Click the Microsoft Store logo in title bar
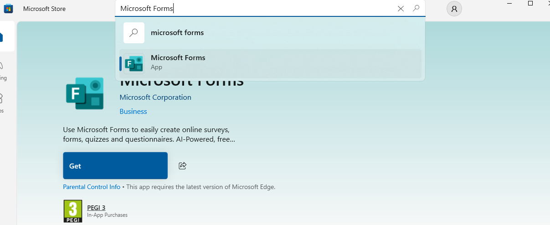This screenshot has height=225, width=550. [x=8, y=9]
